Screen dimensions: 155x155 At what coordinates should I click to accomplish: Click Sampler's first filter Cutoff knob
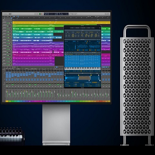[x=73, y=36]
